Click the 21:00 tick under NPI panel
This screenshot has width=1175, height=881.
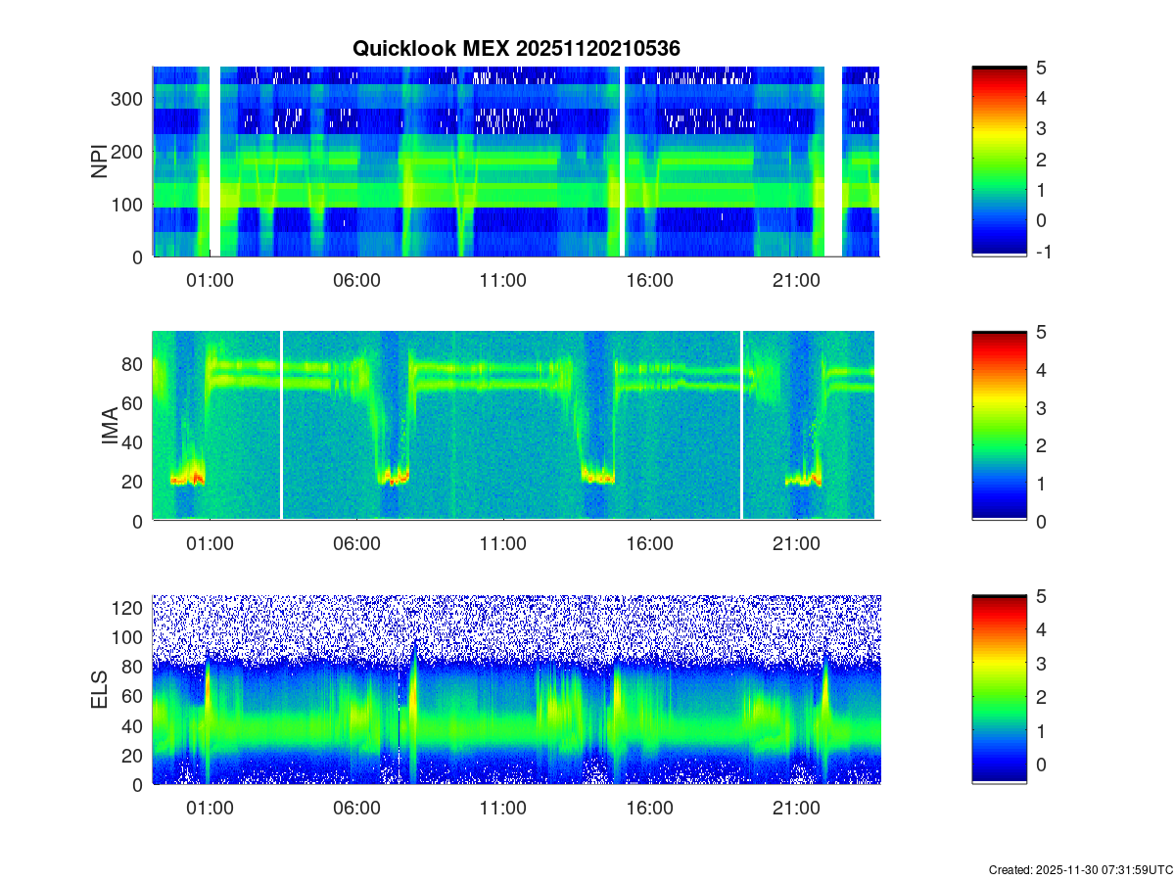796,280
